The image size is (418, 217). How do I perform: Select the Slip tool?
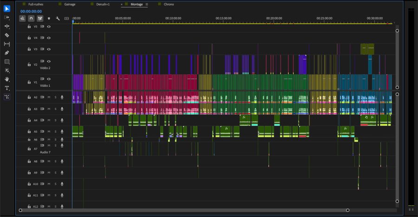coord(7,44)
